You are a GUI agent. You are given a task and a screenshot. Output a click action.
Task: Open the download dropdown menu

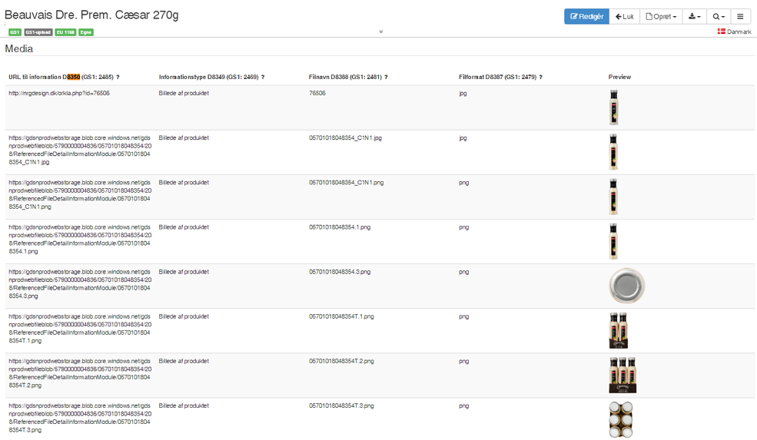[694, 16]
